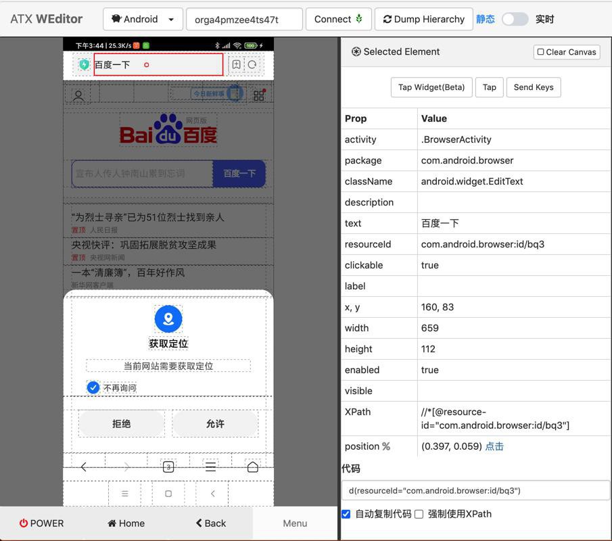
Task: Open news item 一本清廉簿 百年好作风
Action: [128, 273]
